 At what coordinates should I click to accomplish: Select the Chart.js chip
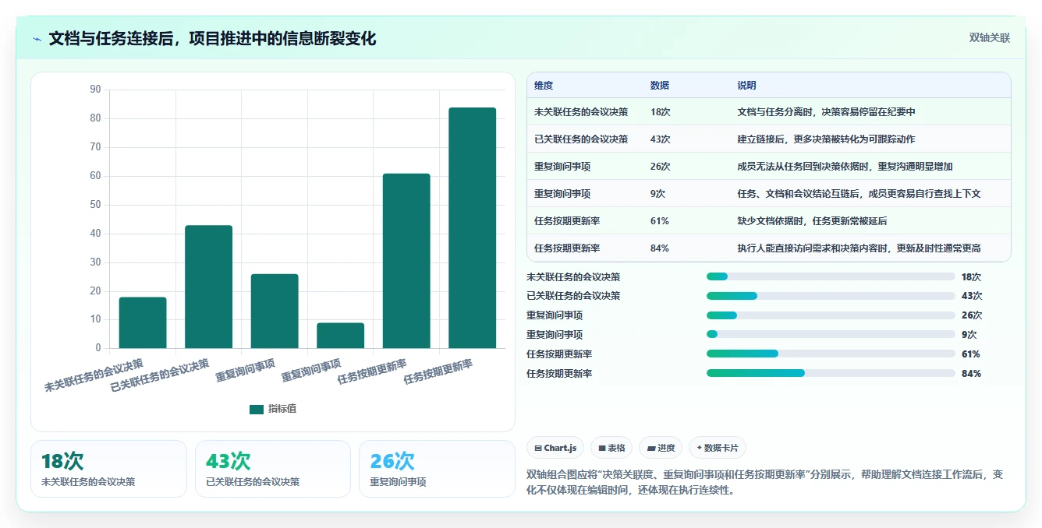555,448
